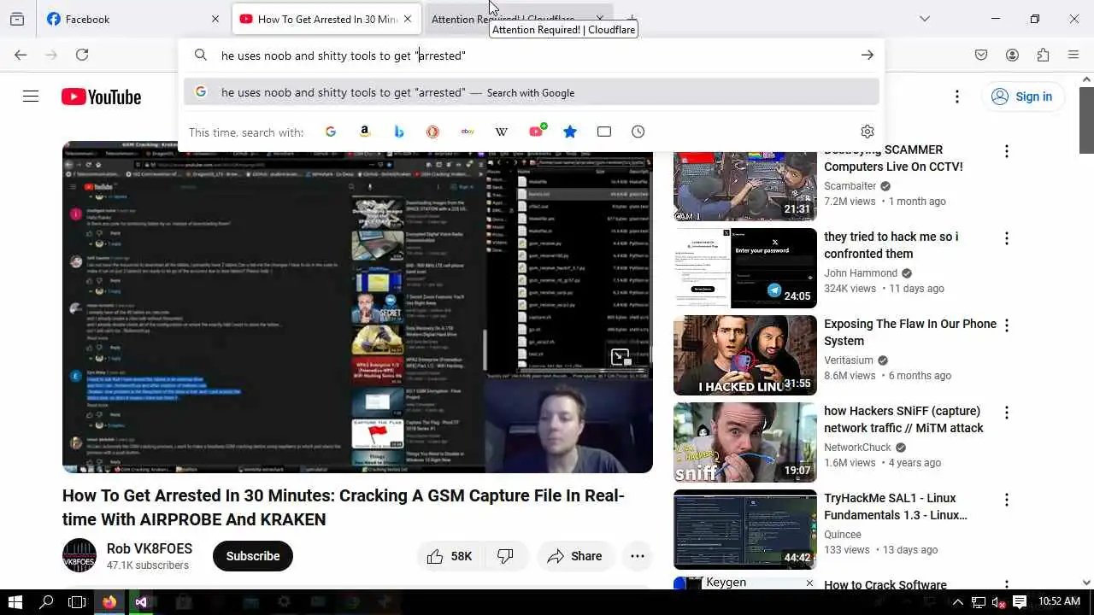Open more actions under the video

(x=638, y=556)
